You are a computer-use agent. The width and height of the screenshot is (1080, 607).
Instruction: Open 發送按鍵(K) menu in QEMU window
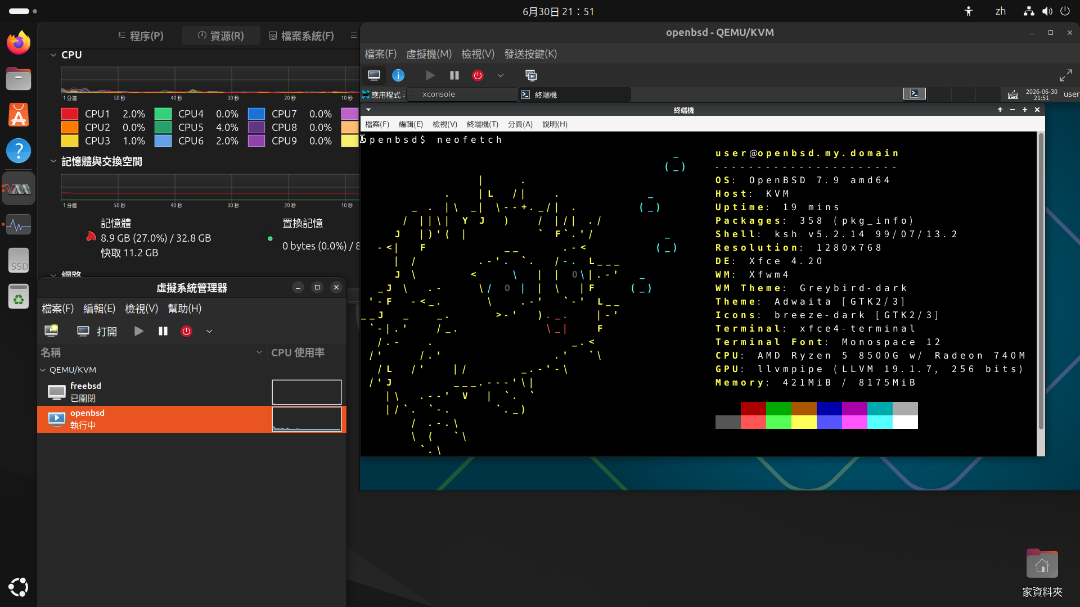click(530, 54)
